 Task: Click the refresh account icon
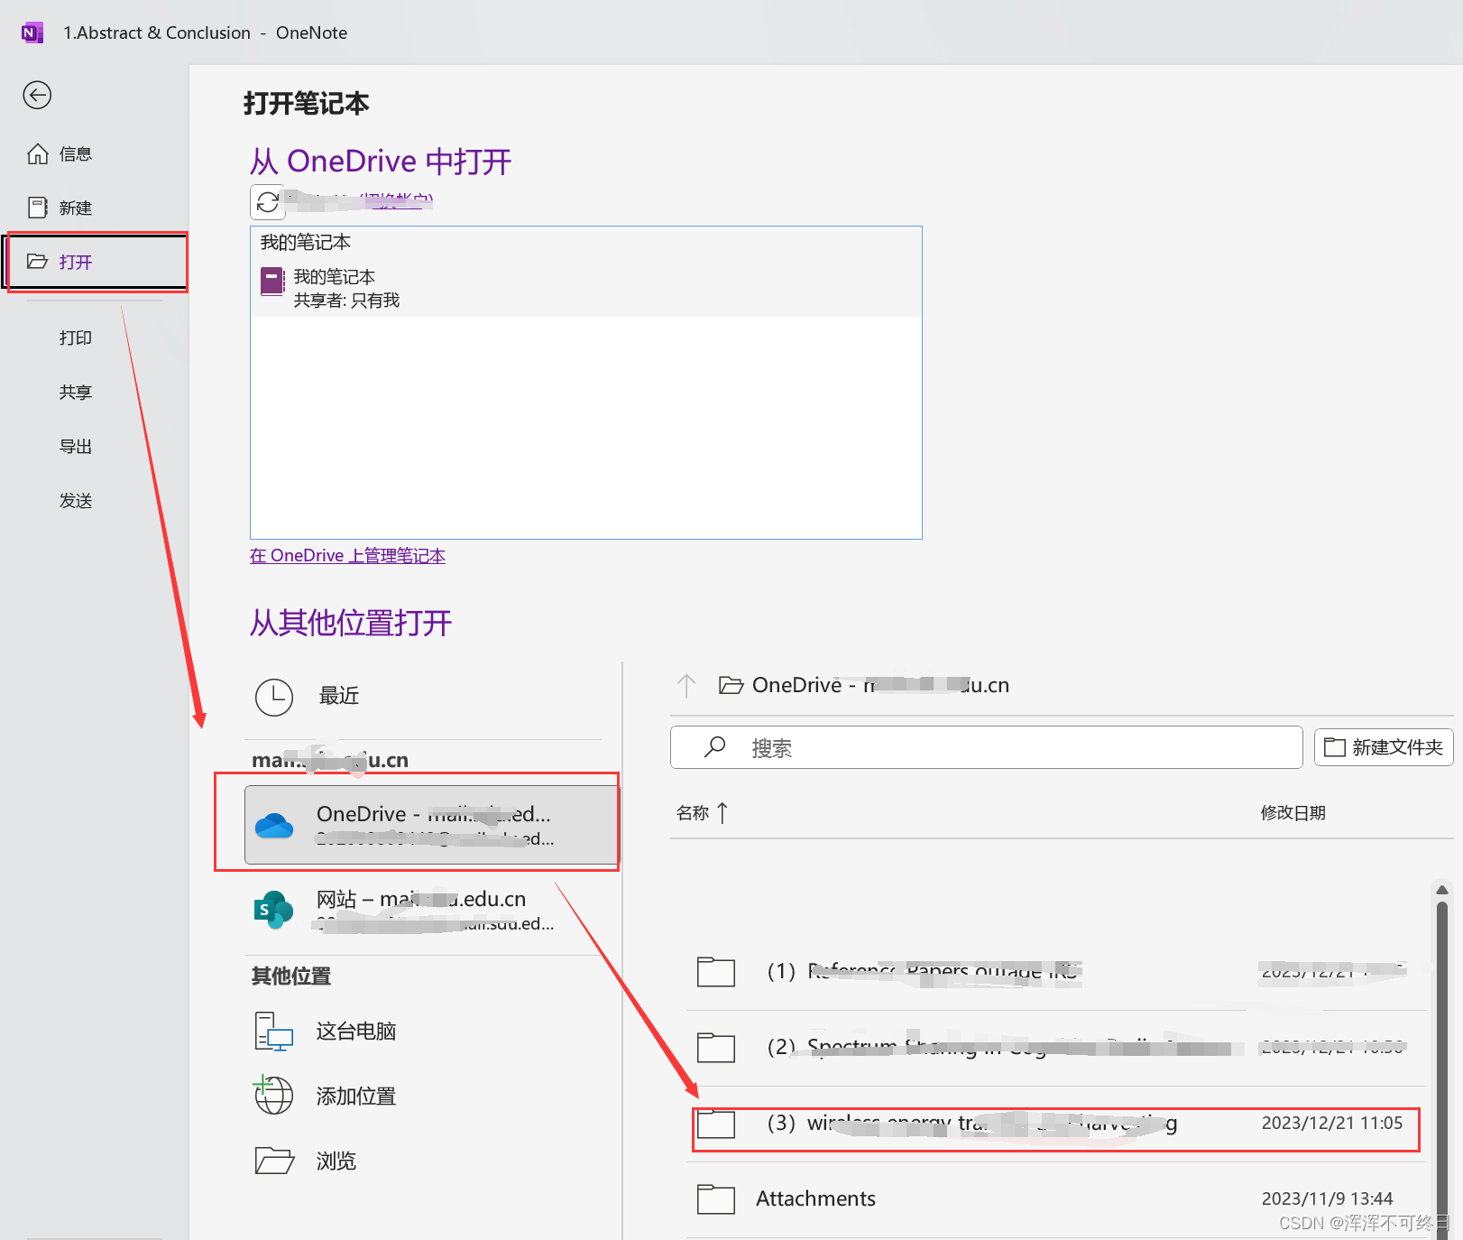pos(267,202)
